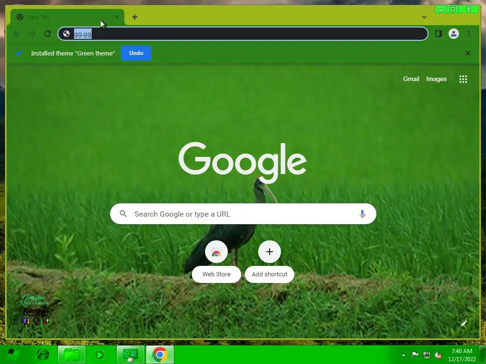Viewport: 486px width, 364px height.
Task: Launch Internet Explorer from taskbar
Action: coord(42,355)
